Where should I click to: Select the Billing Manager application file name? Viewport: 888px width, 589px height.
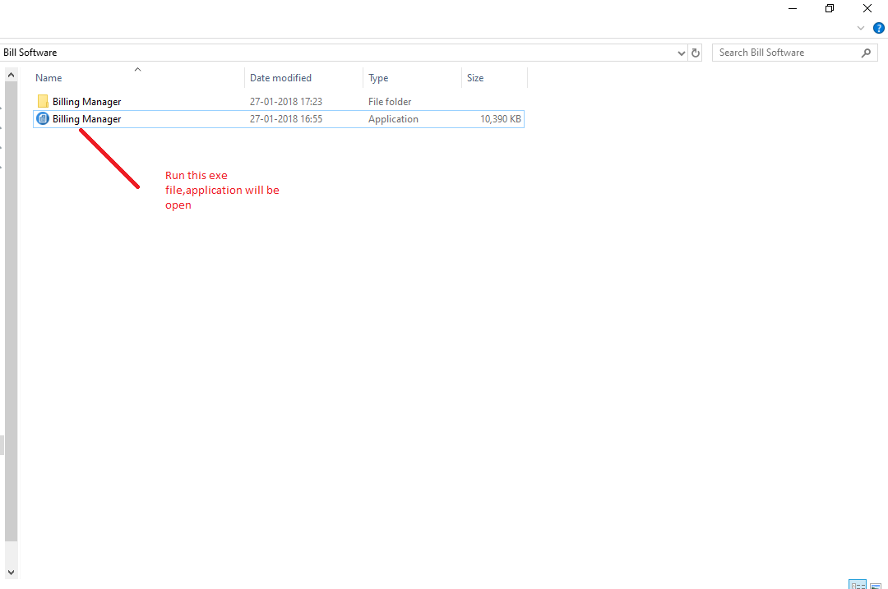86,119
